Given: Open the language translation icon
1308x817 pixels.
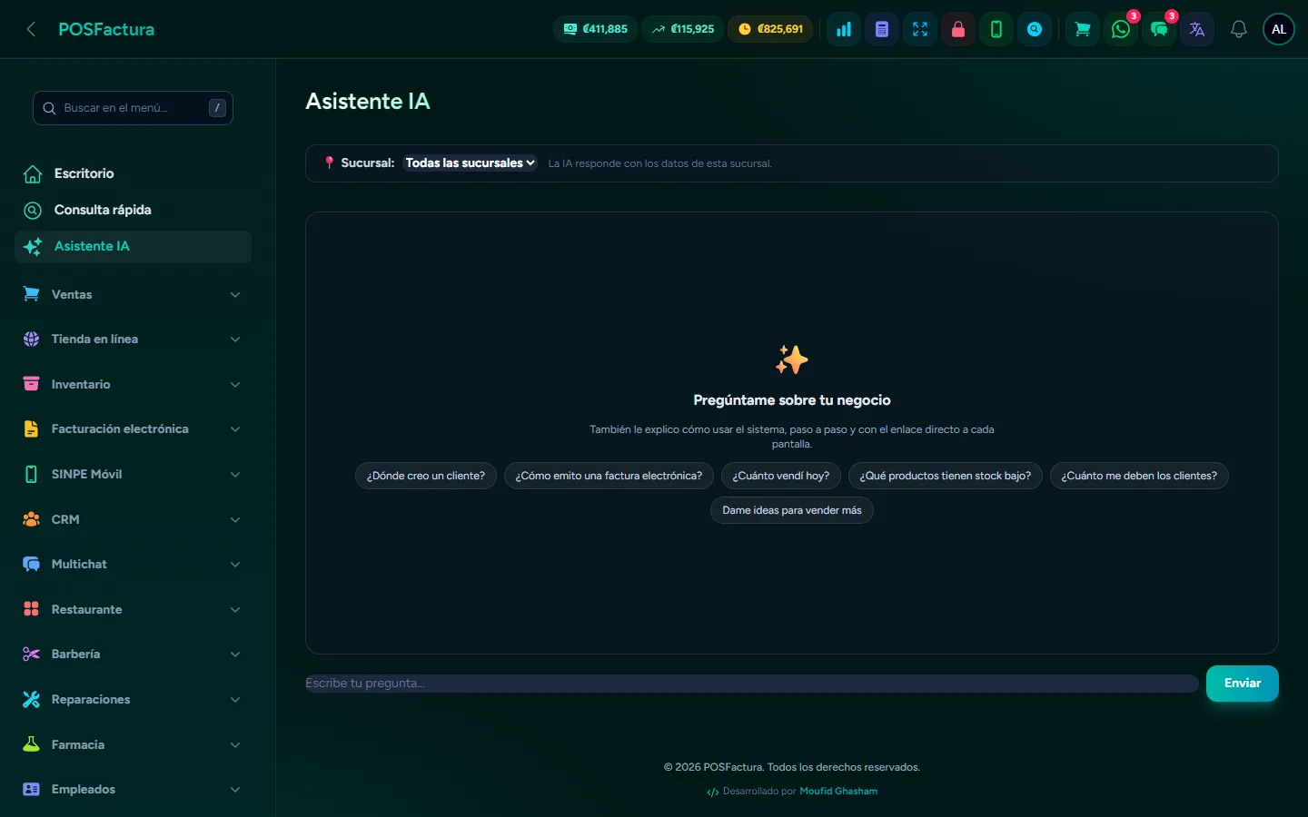Looking at the screenshot, I should 1197,29.
